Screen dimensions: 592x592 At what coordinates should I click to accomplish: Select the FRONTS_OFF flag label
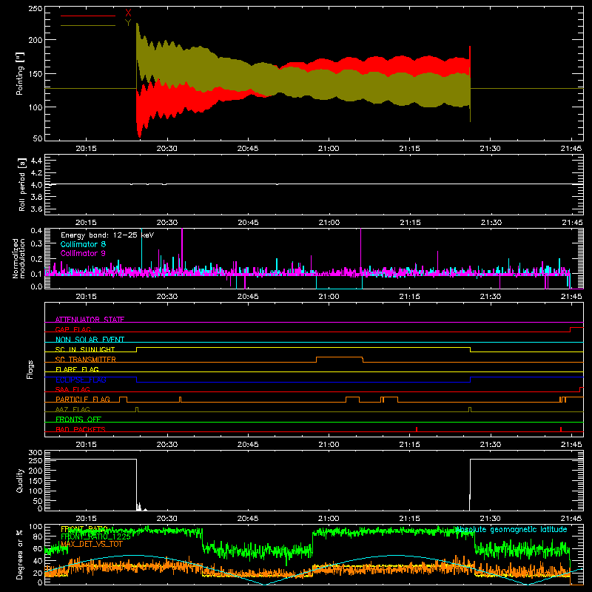pyautogui.click(x=78, y=420)
